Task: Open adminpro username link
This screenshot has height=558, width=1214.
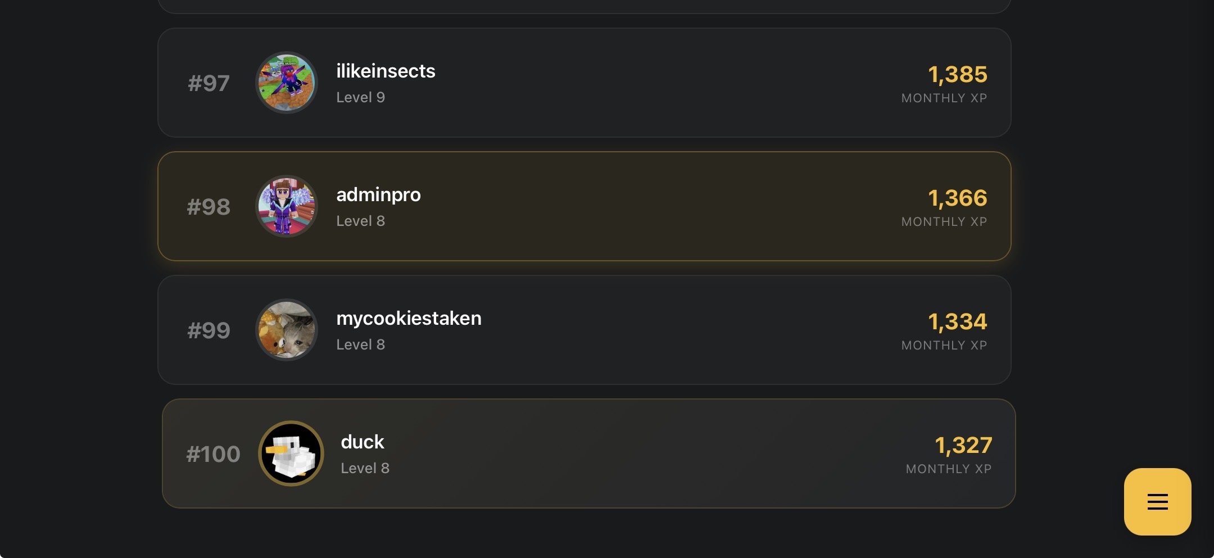Action: click(x=378, y=195)
